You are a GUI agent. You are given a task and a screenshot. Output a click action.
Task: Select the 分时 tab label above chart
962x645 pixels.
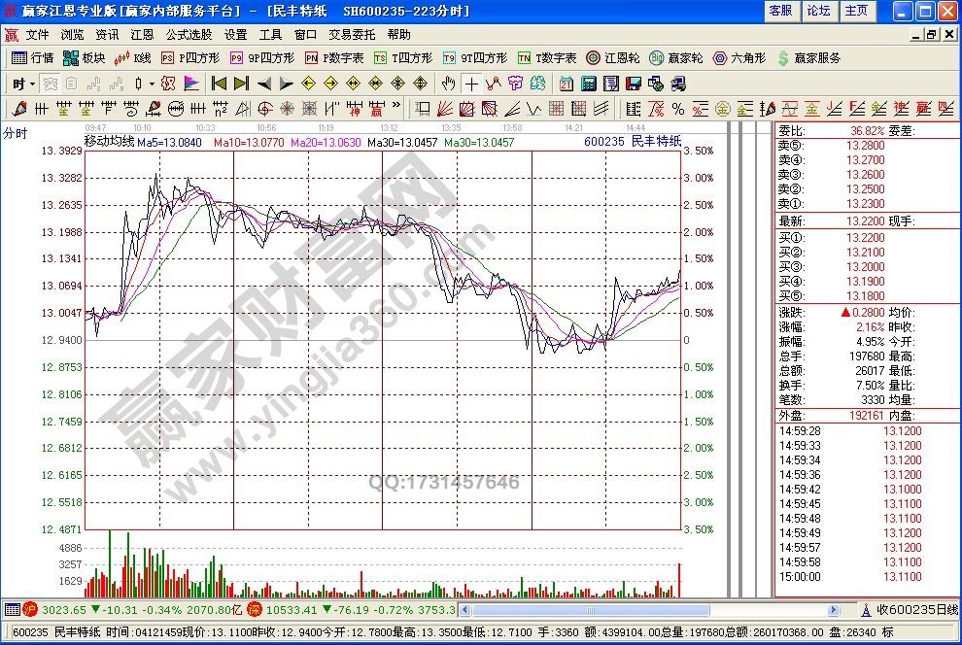(15, 133)
